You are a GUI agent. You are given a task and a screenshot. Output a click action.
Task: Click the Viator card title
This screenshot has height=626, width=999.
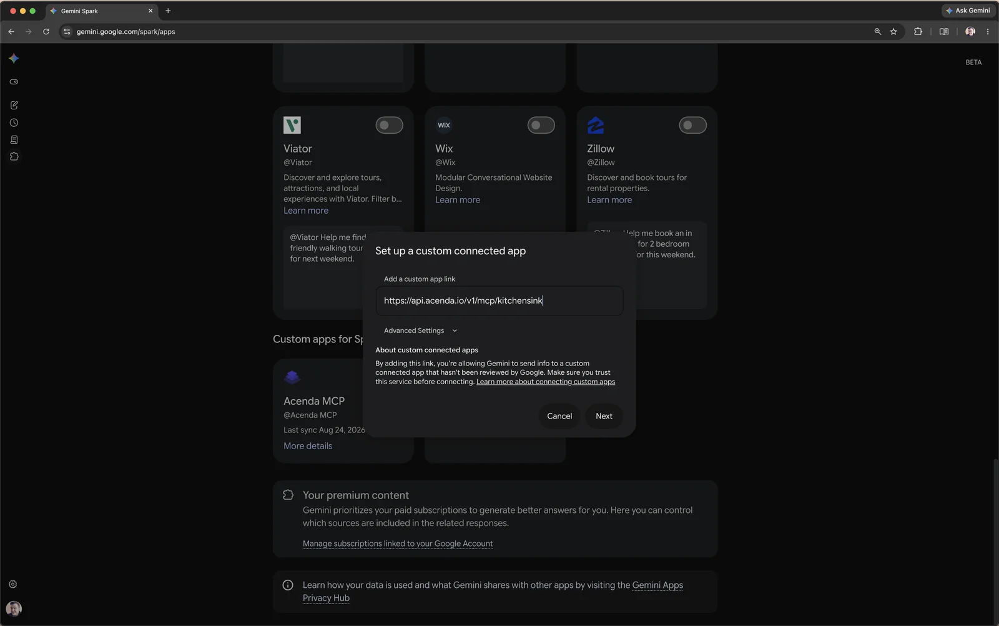298,149
